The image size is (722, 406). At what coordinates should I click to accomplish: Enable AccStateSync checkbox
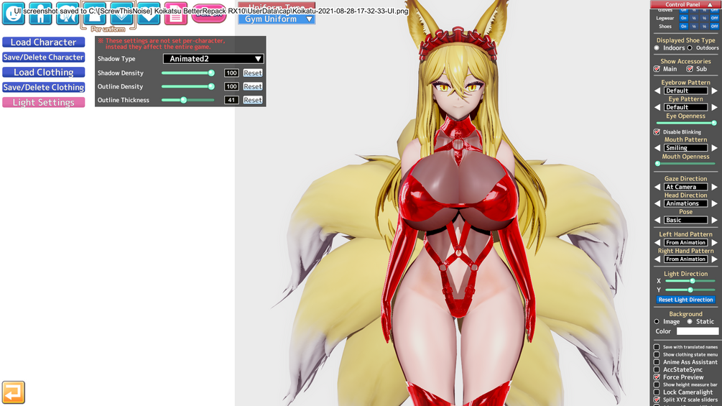point(657,369)
